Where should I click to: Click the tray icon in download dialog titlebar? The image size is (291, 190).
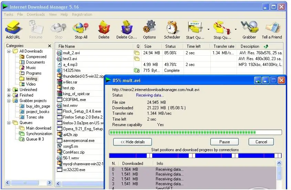click(258, 80)
